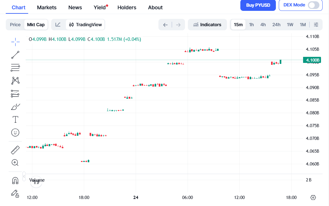Select the zoom-in magnifier tool
Viewport: 329px width, 206px height.
(x=15, y=163)
